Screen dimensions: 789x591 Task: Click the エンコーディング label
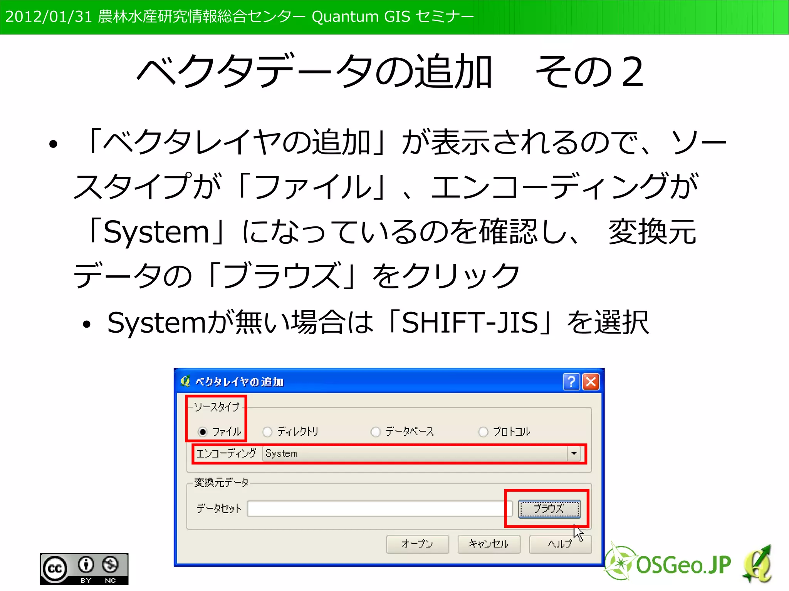tap(227, 453)
